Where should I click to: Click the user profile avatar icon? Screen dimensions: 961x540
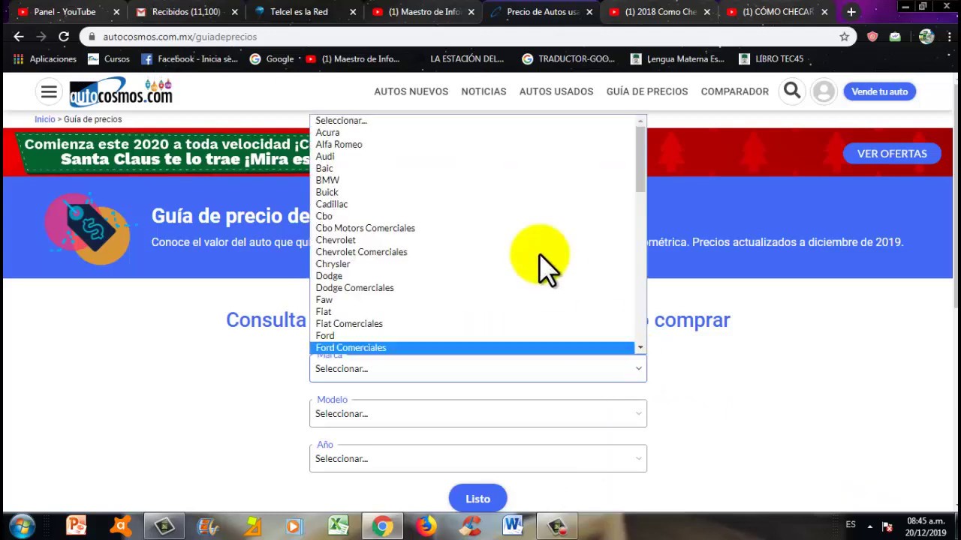824,91
